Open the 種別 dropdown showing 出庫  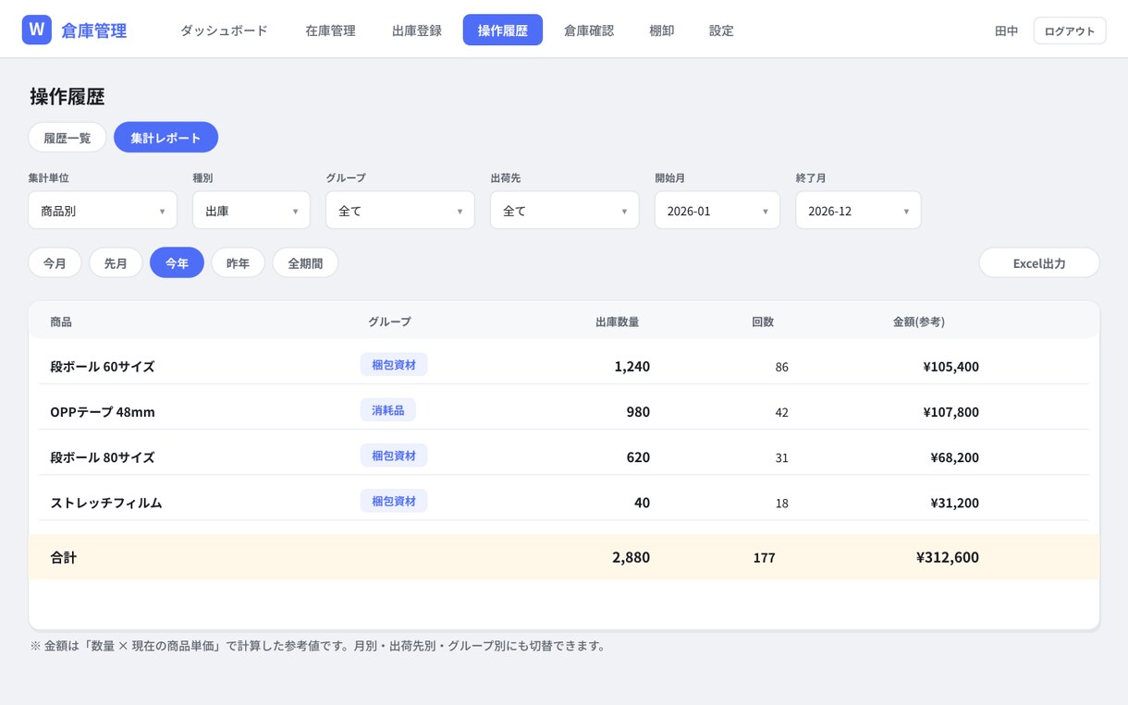(x=251, y=211)
